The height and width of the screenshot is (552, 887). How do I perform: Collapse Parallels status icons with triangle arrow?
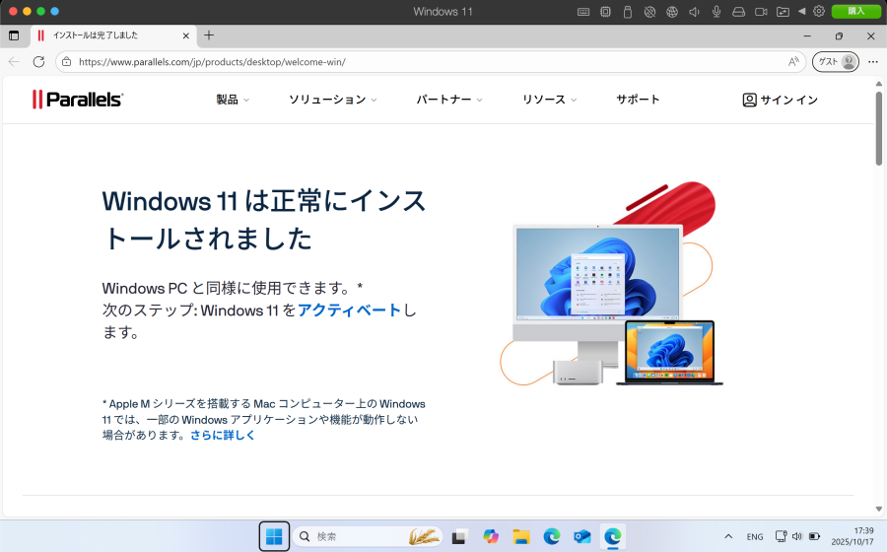point(801,11)
